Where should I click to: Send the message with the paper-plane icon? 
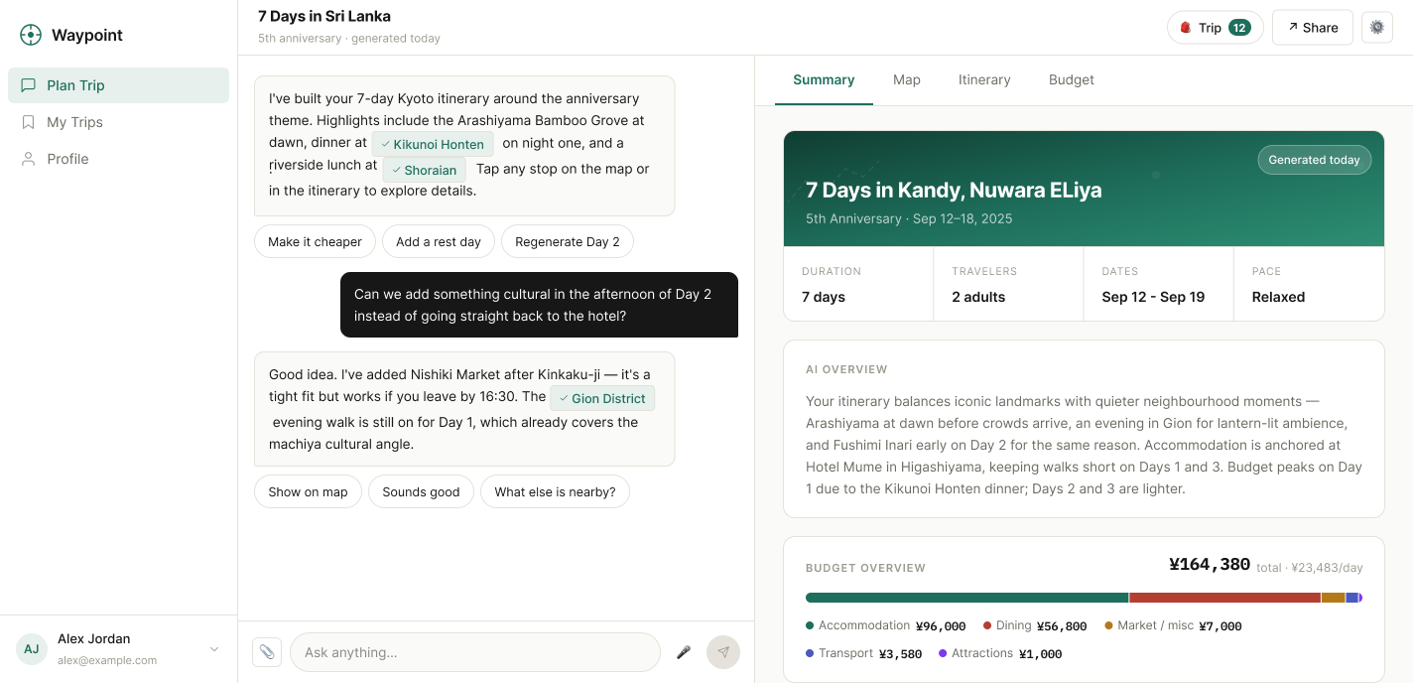pyautogui.click(x=723, y=652)
